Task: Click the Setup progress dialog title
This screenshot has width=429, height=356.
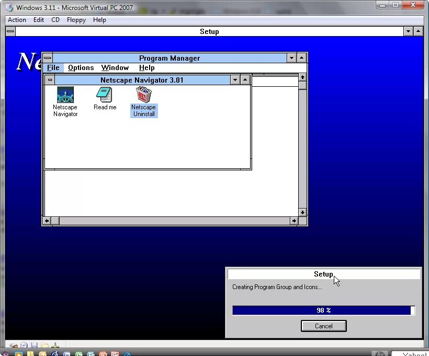Action: tap(324, 274)
